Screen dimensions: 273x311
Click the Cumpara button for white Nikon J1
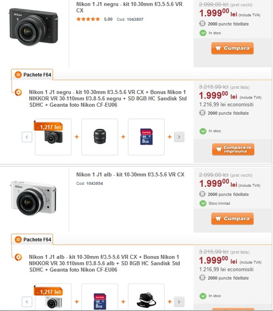(232, 218)
